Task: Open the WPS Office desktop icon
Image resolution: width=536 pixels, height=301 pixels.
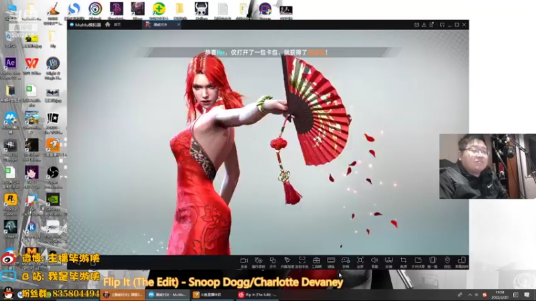Action: (31, 63)
